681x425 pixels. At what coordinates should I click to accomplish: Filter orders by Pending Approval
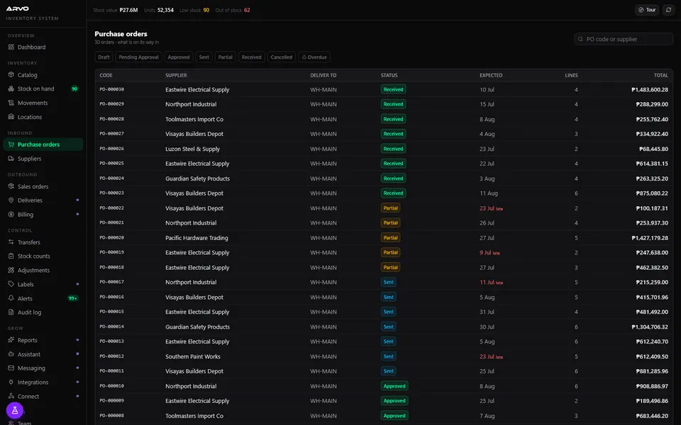[138, 57]
